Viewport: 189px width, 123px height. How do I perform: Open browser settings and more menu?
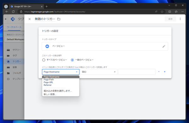pos(182,12)
